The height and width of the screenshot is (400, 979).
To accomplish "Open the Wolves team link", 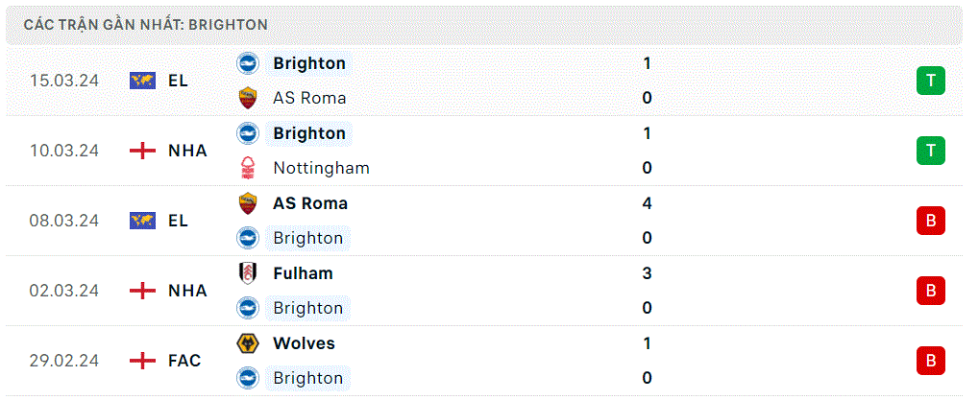I will 304,343.
